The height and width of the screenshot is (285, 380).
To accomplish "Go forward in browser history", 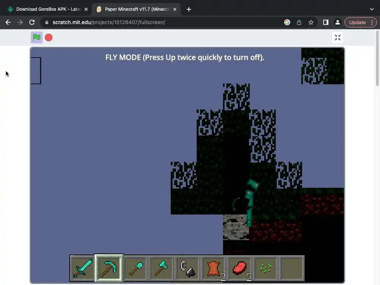I will (20, 22).
